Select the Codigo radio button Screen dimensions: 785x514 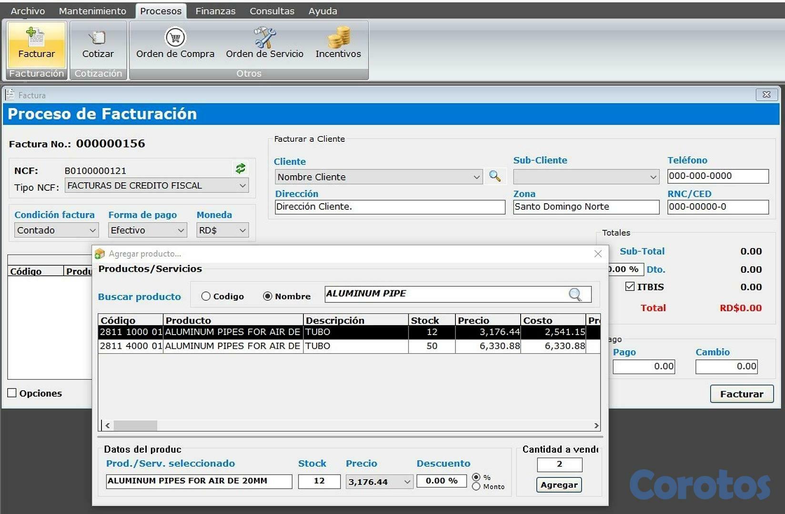click(x=206, y=296)
